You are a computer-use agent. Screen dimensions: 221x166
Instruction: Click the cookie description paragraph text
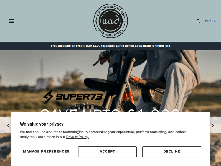(103, 134)
